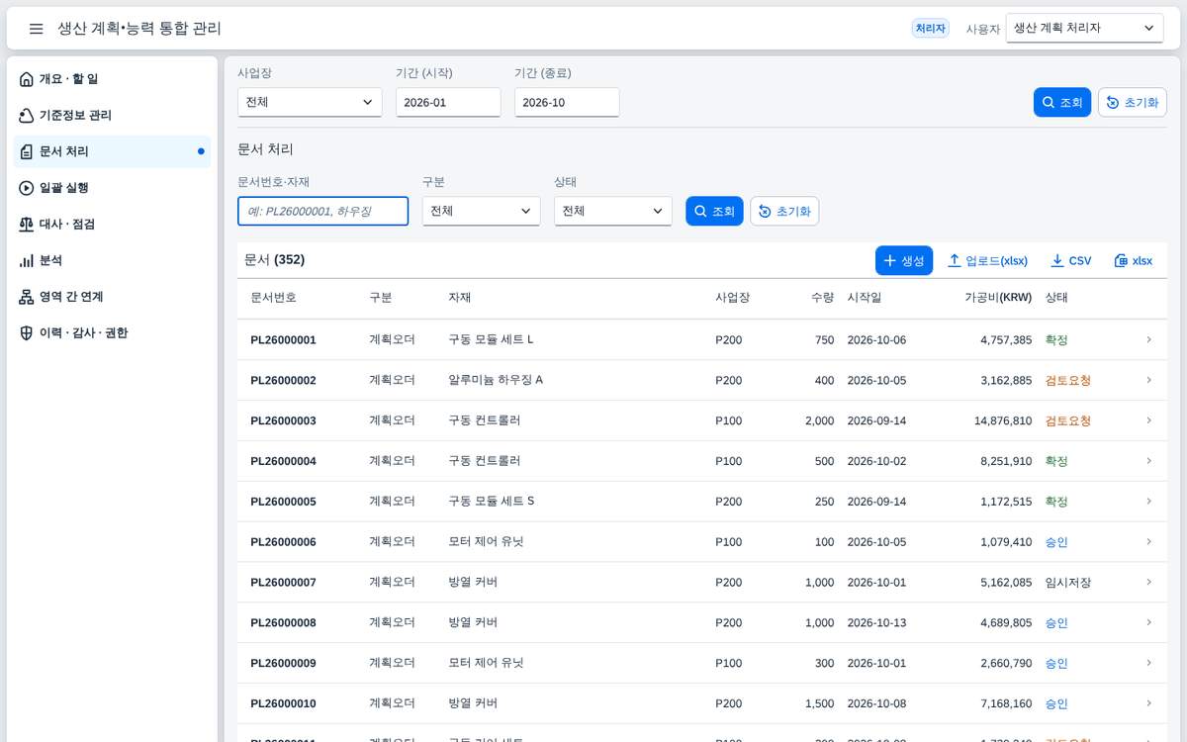This screenshot has height=742, width=1187.
Task: Open the 사용자 role dropdown
Action: 1084,29
